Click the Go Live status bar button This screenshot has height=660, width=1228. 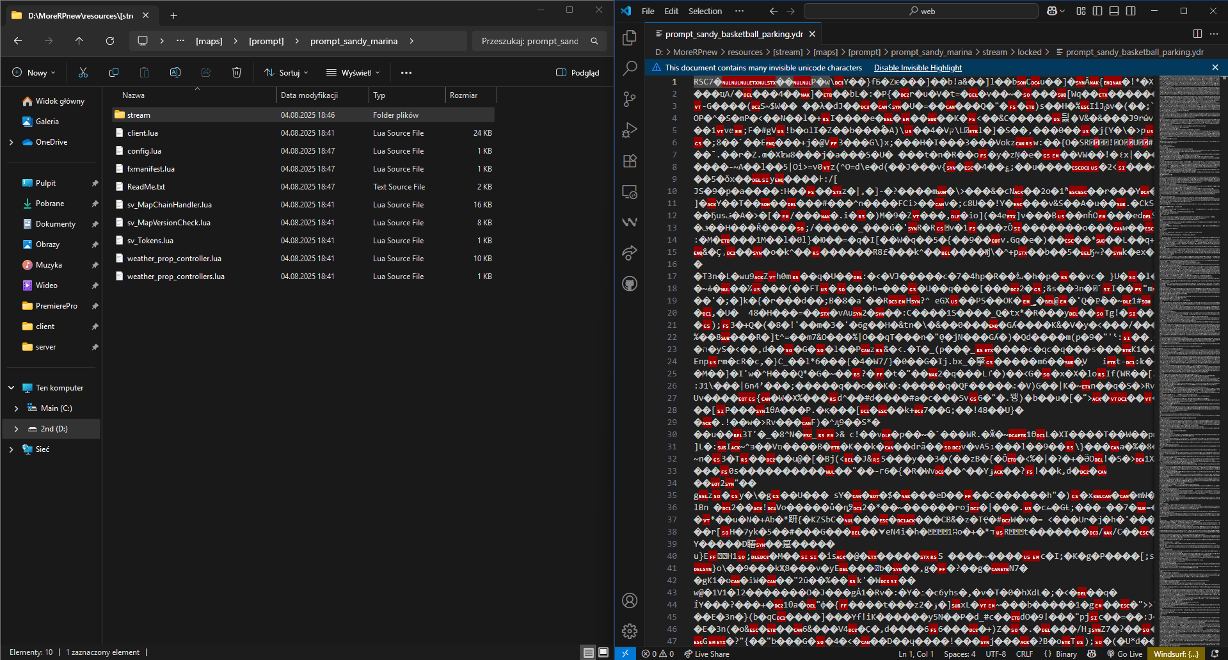[x=1124, y=654]
